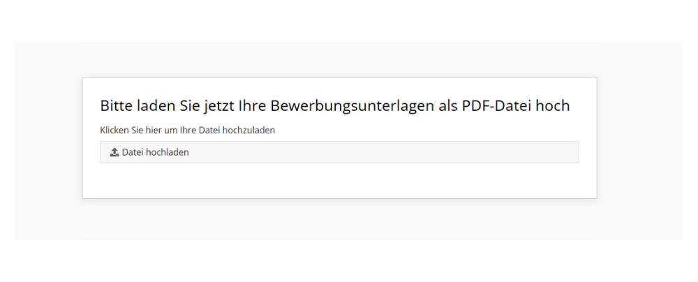Click the 'Klicken Sie hier um Ihre Datei hochzuladen' text
Screen dimensions: 698x282
187,131
